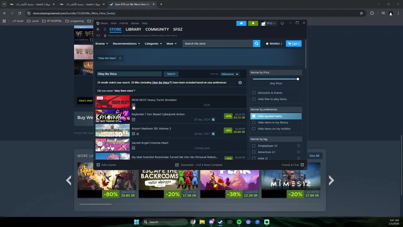Click the Steam logo in the menu bar
The width and height of the screenshot is (403, 227).
coord(98,23)
